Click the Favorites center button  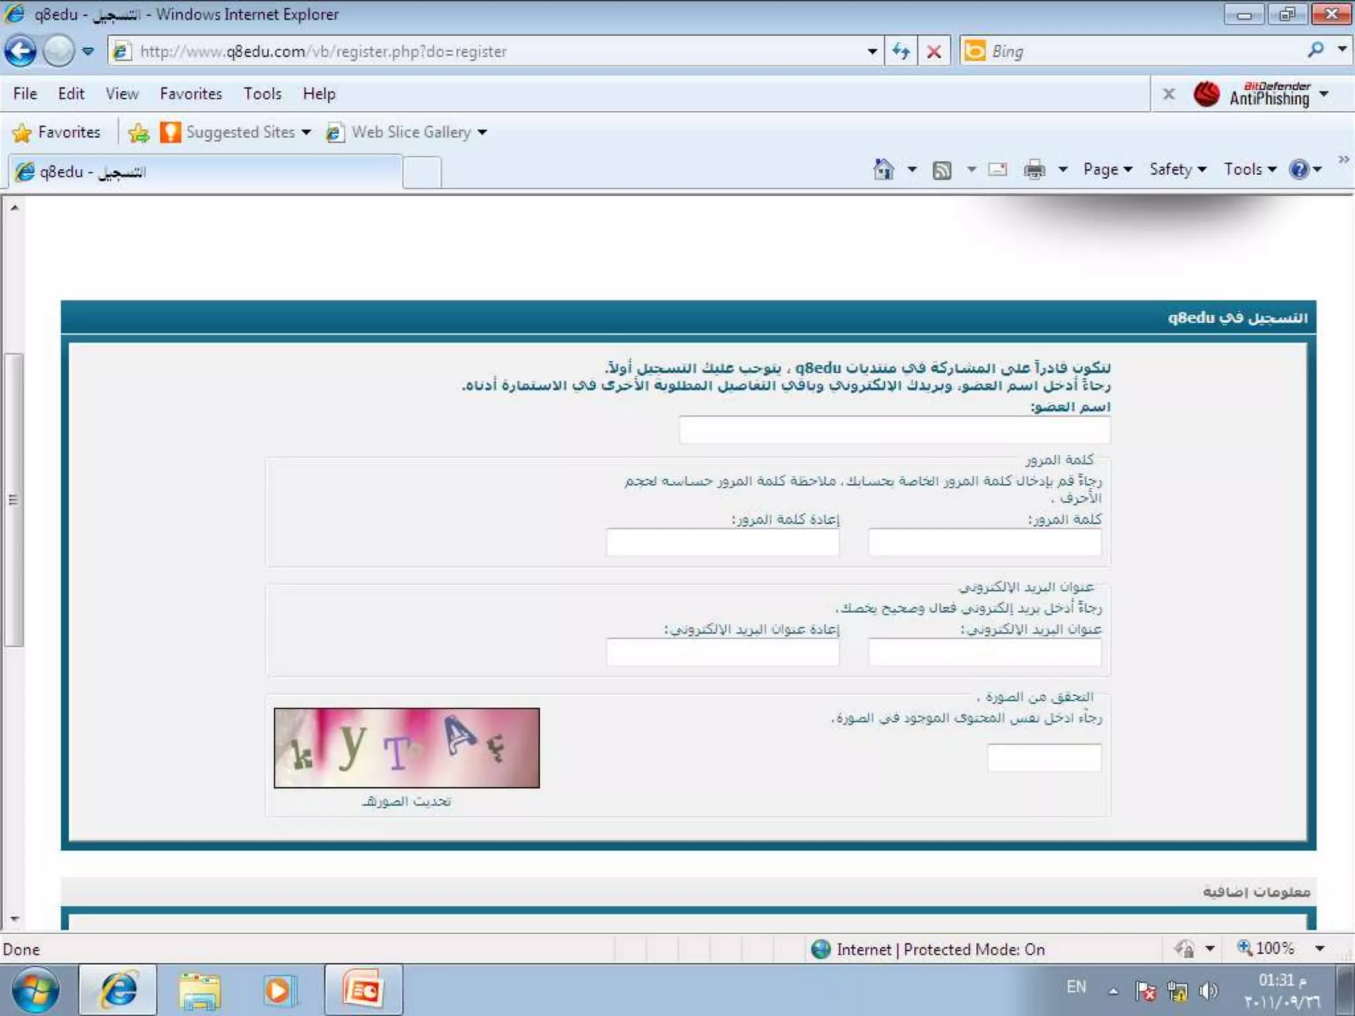tap(57, 132)
